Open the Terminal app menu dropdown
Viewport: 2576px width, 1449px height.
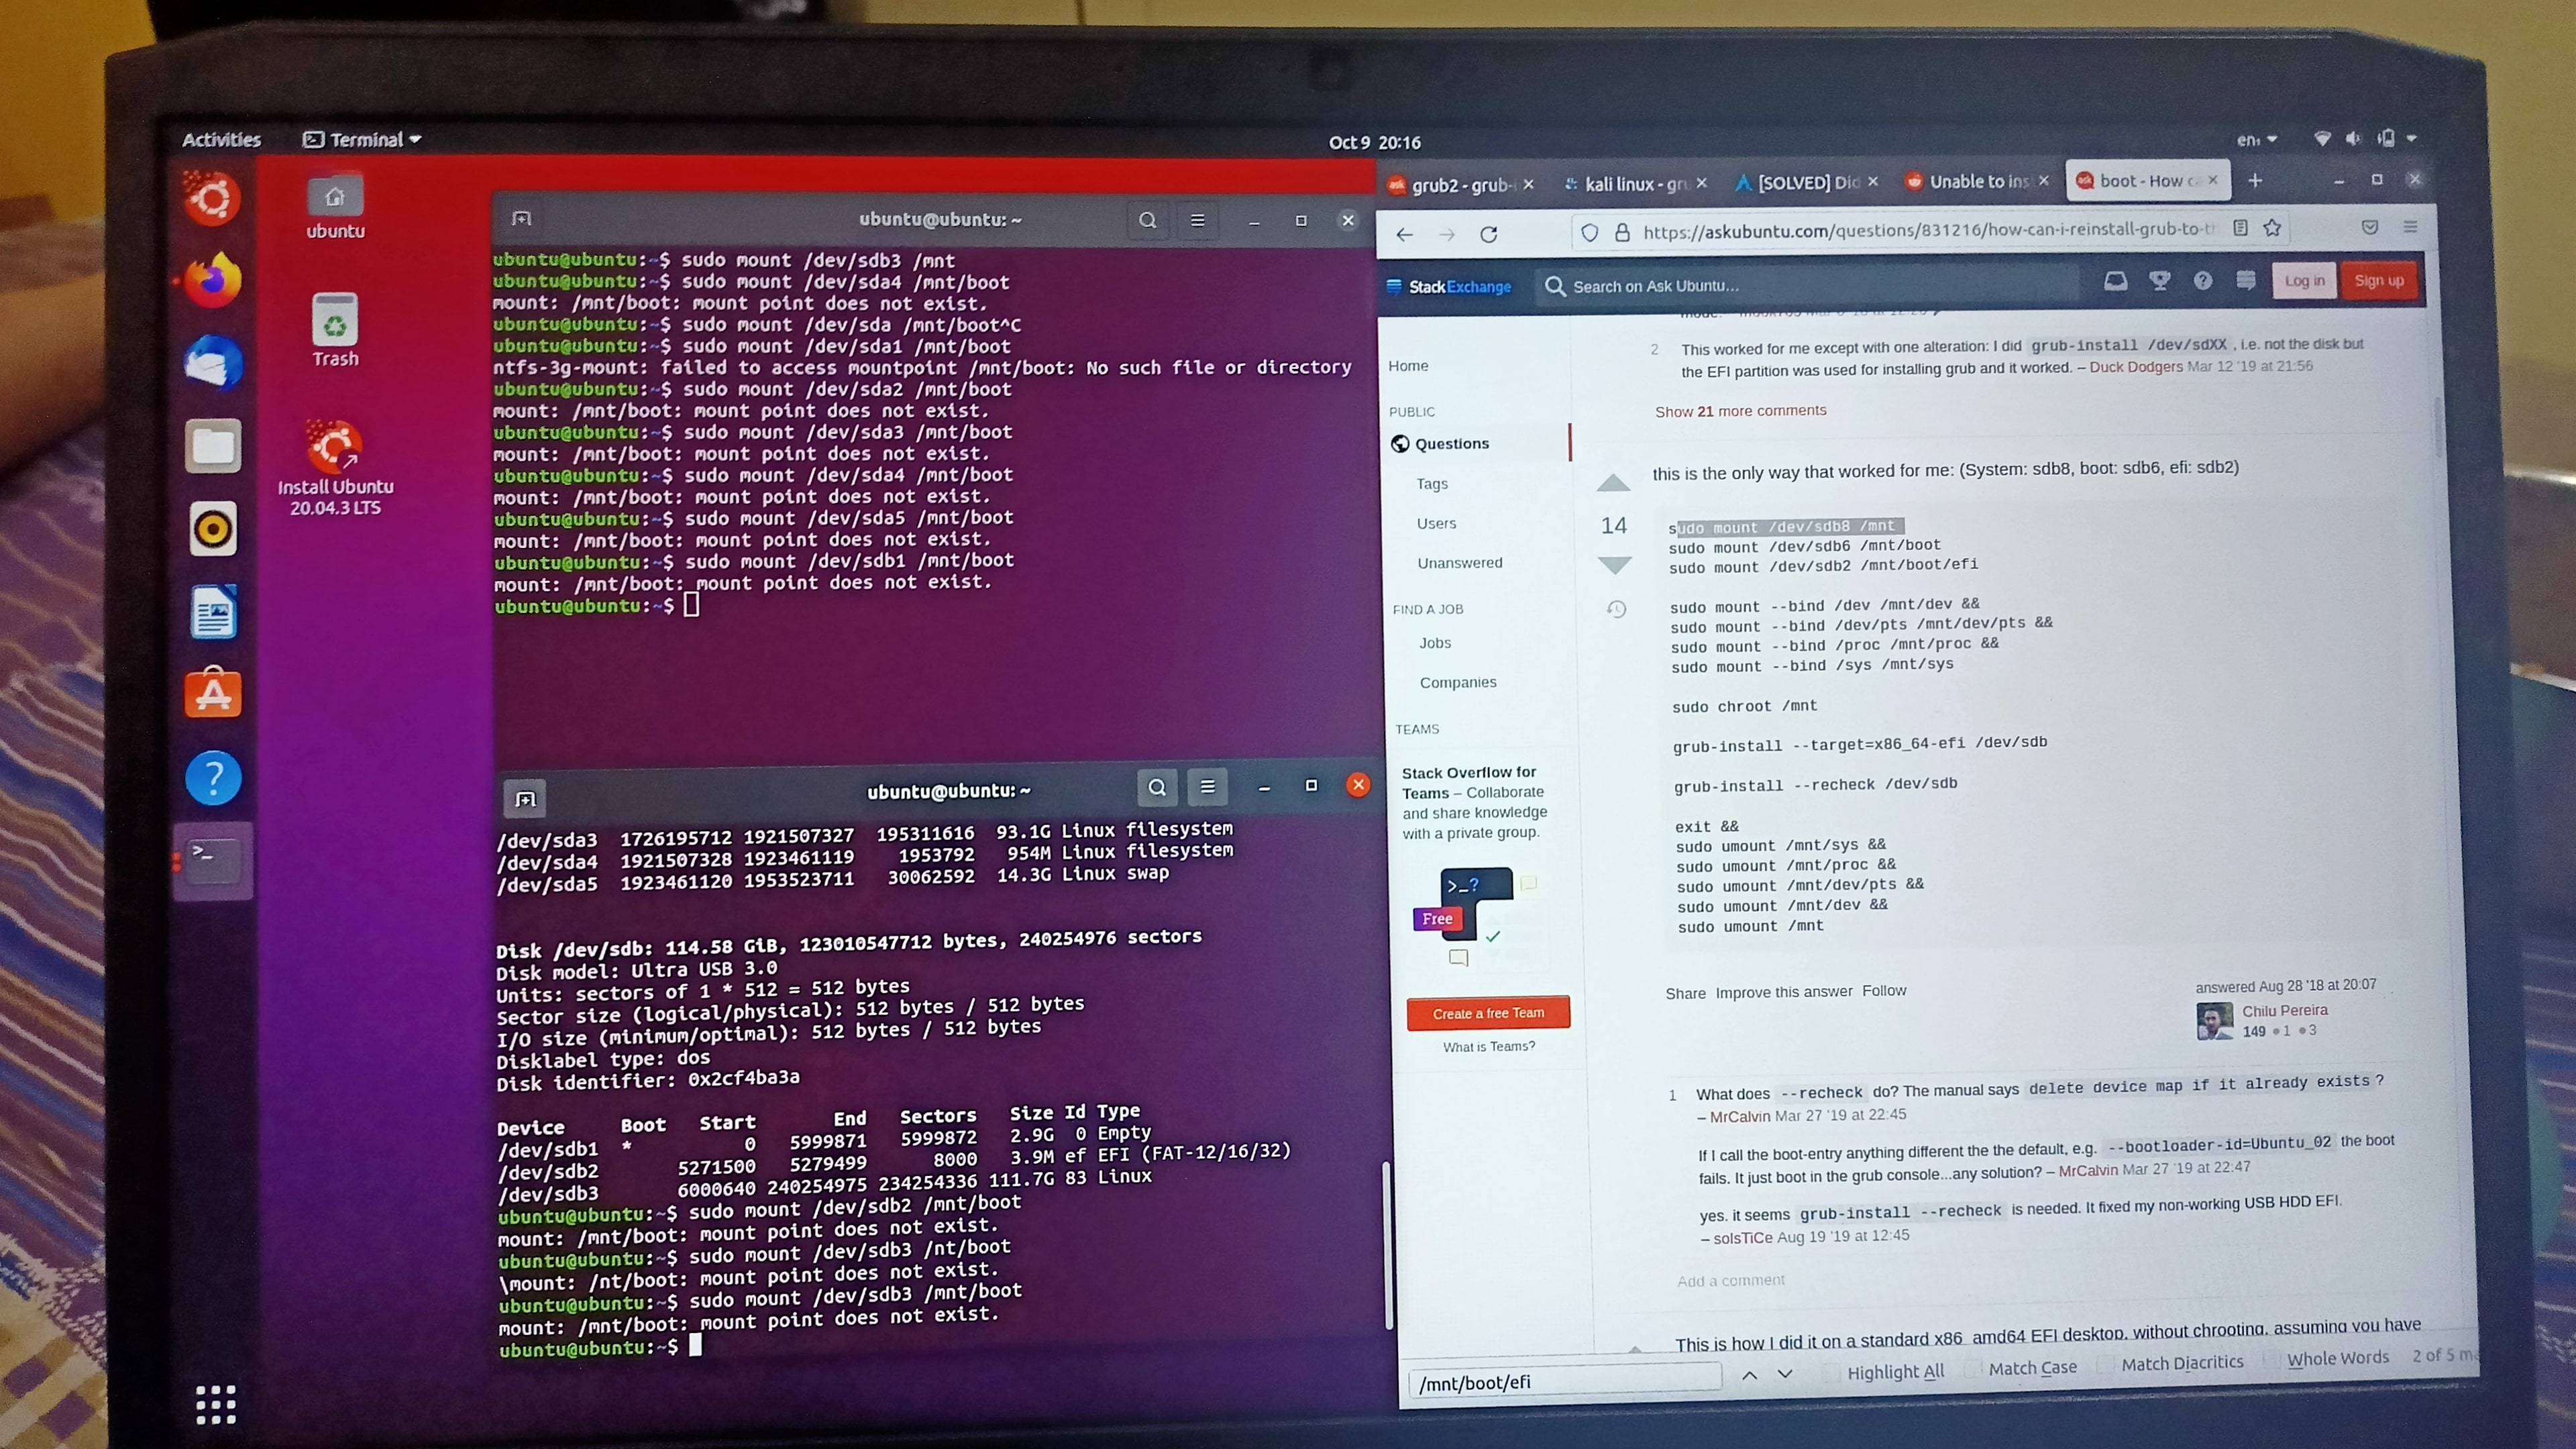[363, 140]
